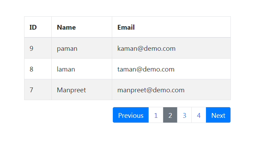Click the Name column header
This screenshot has height=143, width=257.
82,27
